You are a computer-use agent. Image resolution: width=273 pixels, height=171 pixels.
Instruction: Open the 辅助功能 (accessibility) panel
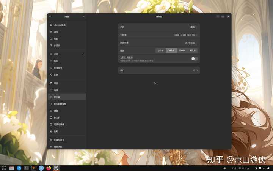(x=67, y=147)
